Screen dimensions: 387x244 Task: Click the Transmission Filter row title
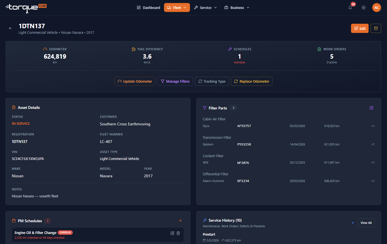click(217, 137)
